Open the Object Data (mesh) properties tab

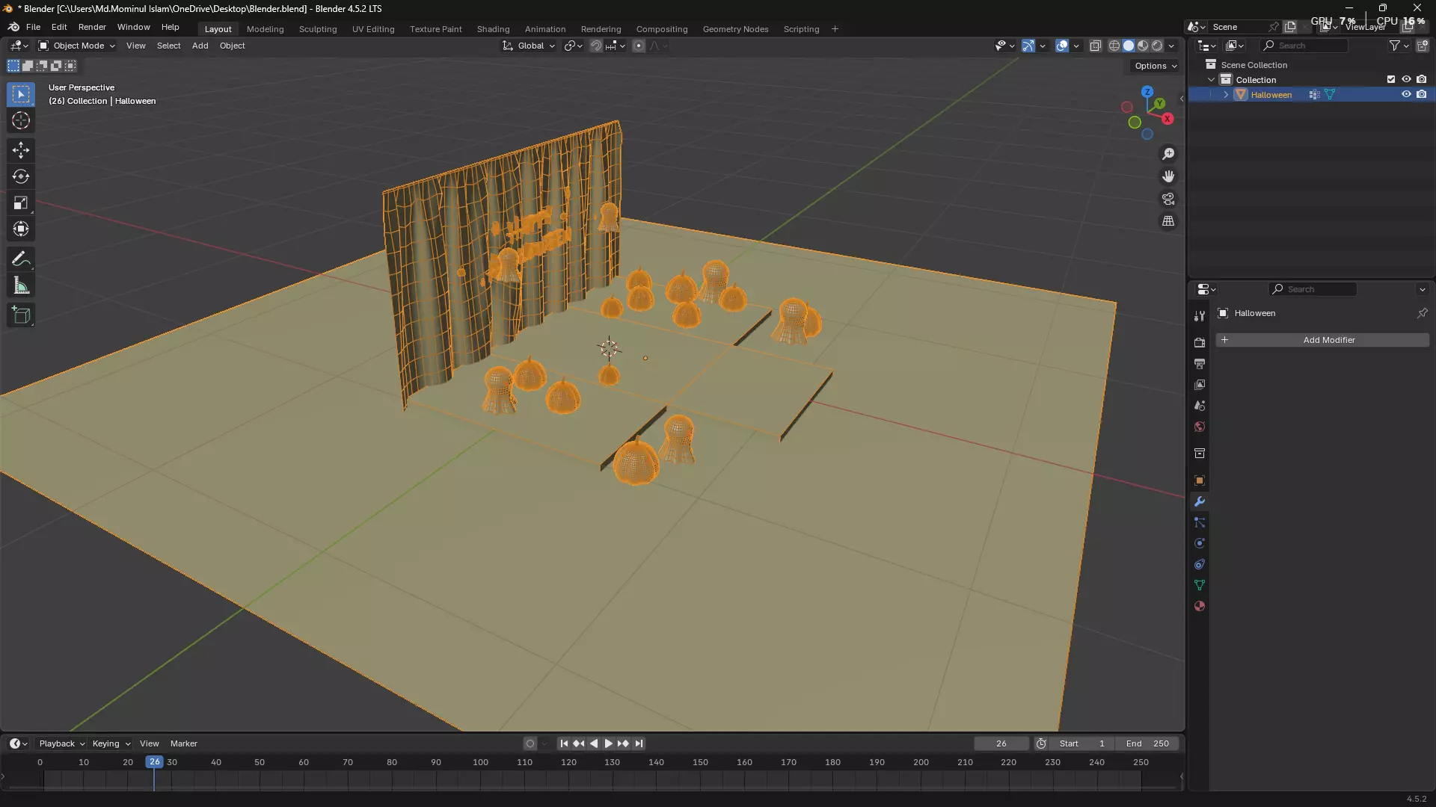coord(1200,585)
